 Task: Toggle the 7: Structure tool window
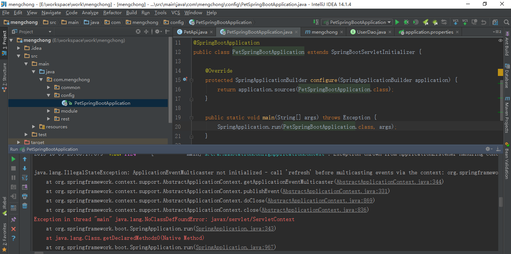[x=4, y=77]
